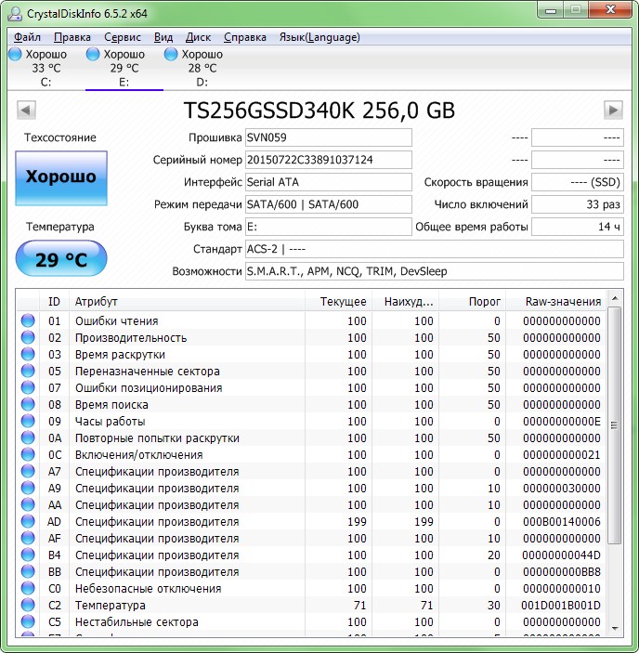Click the Возможности features field
This screenshot has height=653, width=639.
[434, 271]
